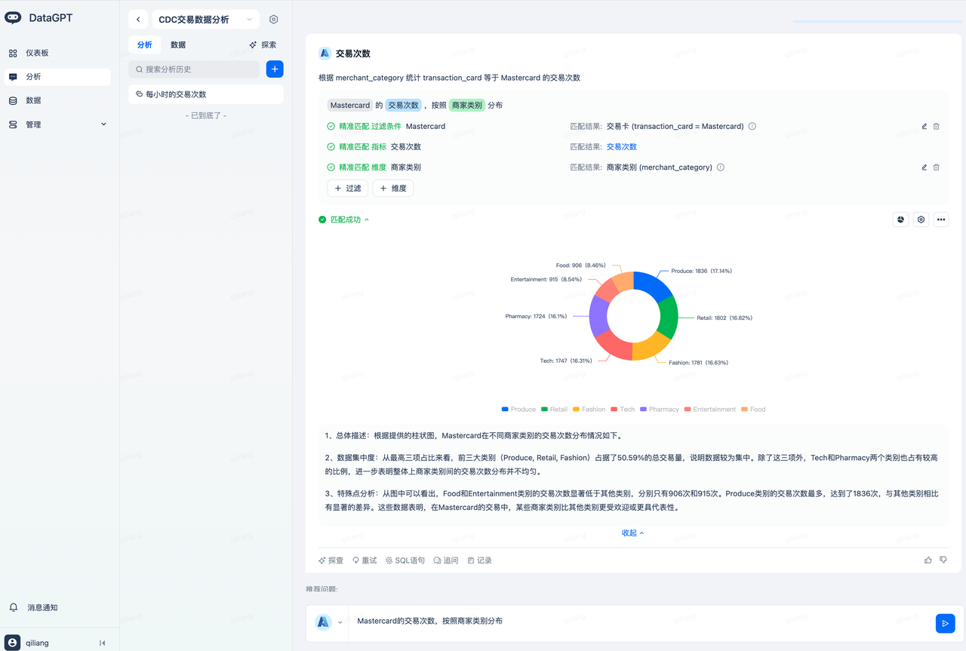Toggle Retail series in chart legend
The image size is (966, 651).
click(554, 410)
